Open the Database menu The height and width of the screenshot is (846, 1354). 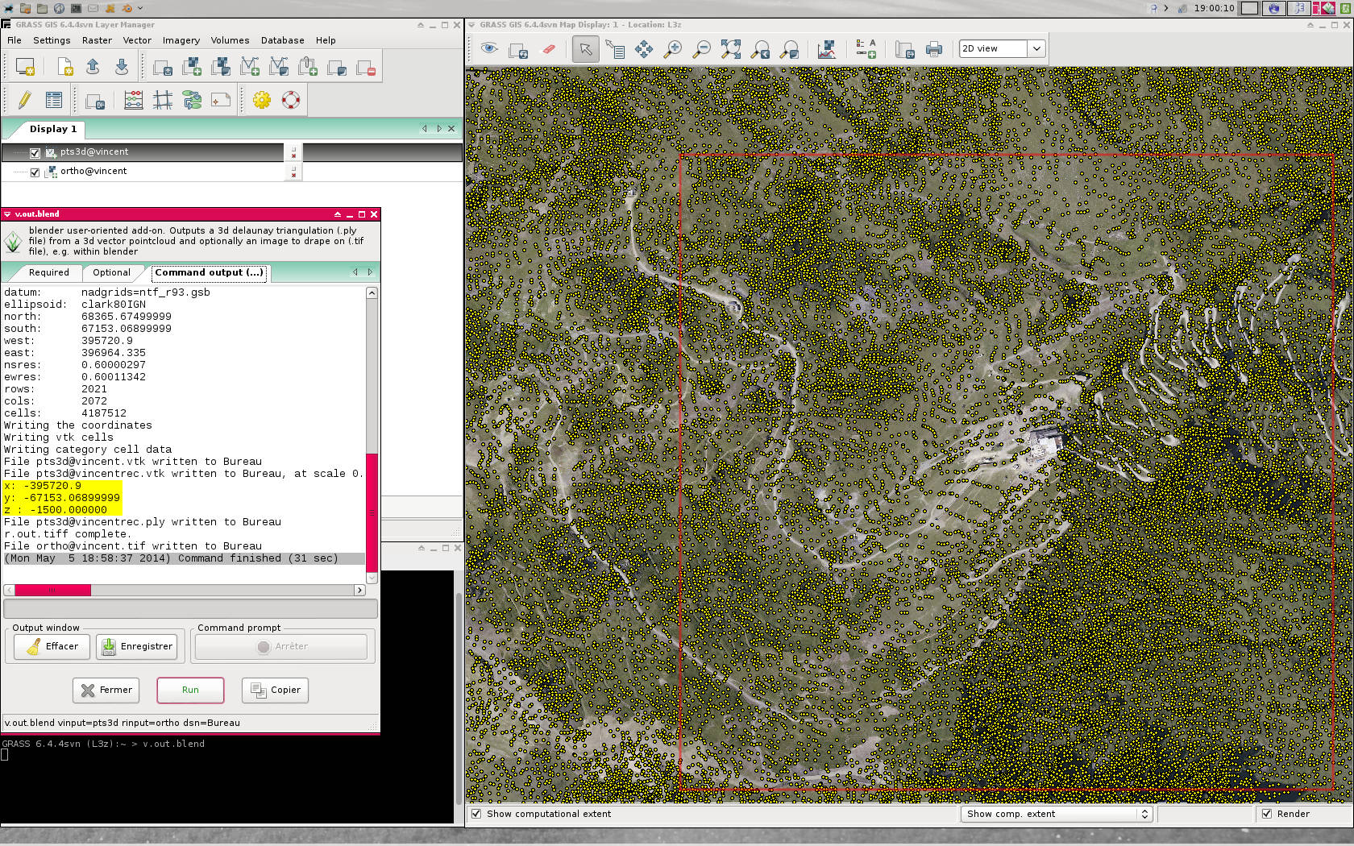282,40
